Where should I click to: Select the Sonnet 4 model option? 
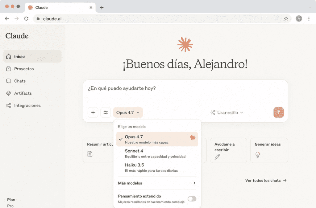coord(157,153)
